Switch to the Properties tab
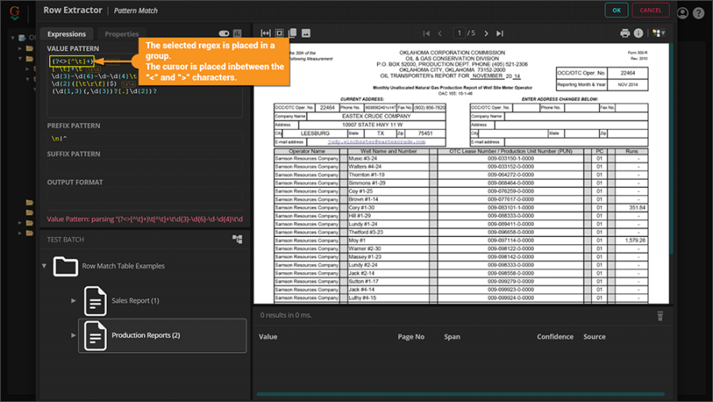Image resolution: width=713 pixels, height=402 pixels. click(x=121, y=34)
